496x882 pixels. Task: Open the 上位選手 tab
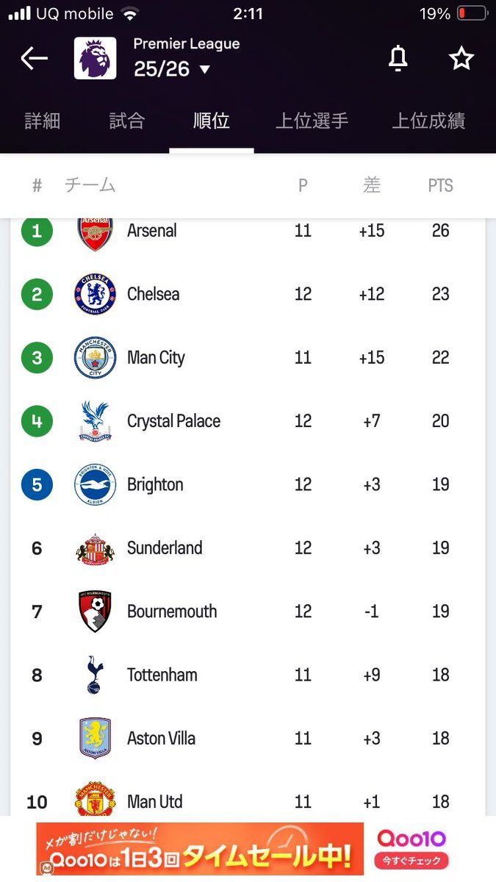pyautogui.click(x=312, y=121)
